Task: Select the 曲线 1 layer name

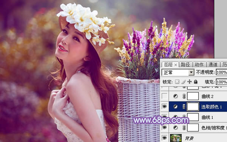Action: (207, 117)
